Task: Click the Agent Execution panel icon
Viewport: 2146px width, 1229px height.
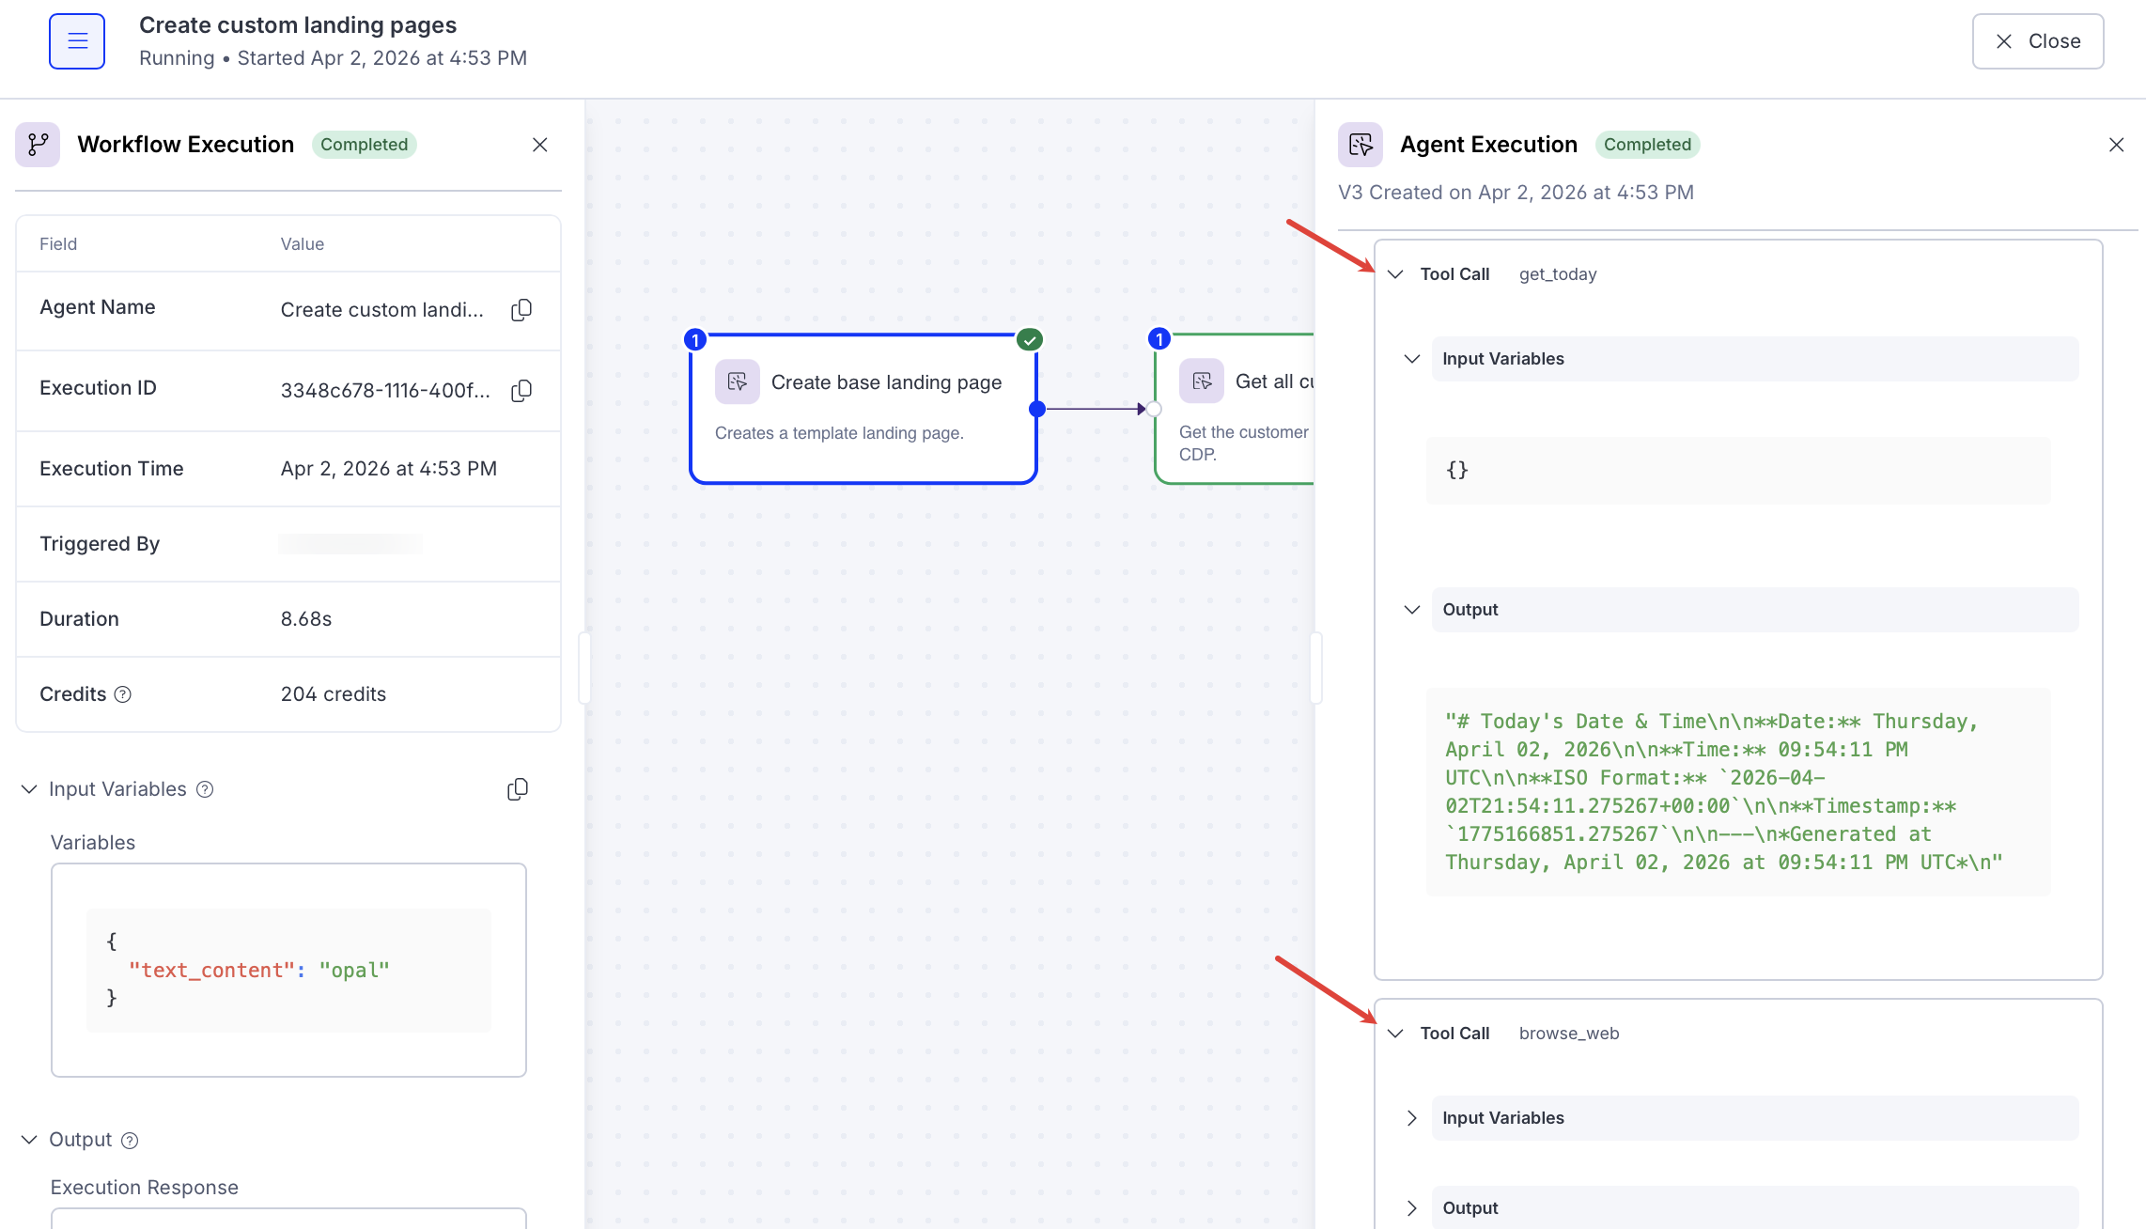Action: (1360, 144)
